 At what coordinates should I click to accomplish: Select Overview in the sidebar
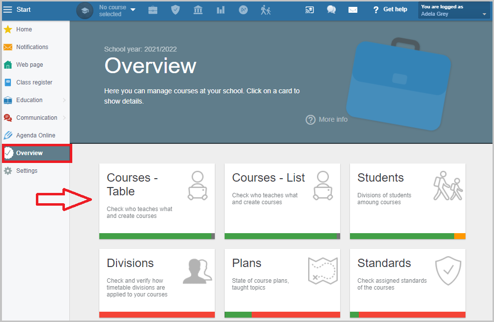point(37,153)
